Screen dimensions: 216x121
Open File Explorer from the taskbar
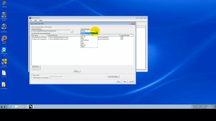click(17, 107)
